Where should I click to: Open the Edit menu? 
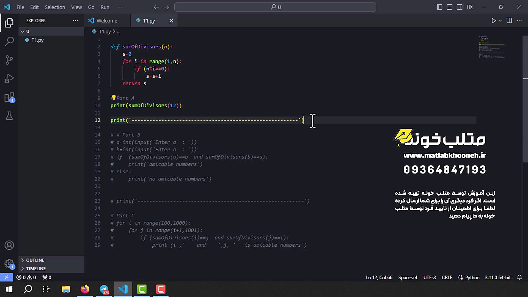pyautogui.click(x=34, y=7)
